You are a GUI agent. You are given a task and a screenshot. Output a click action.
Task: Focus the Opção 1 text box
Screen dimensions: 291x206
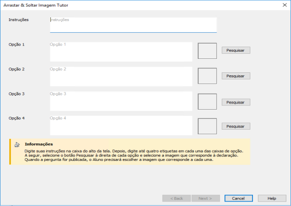tap(121, 52)
